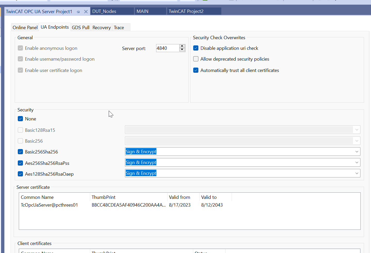Decrease the server port with down arrow
371x253 pixels.
click(x=182, y=50)
